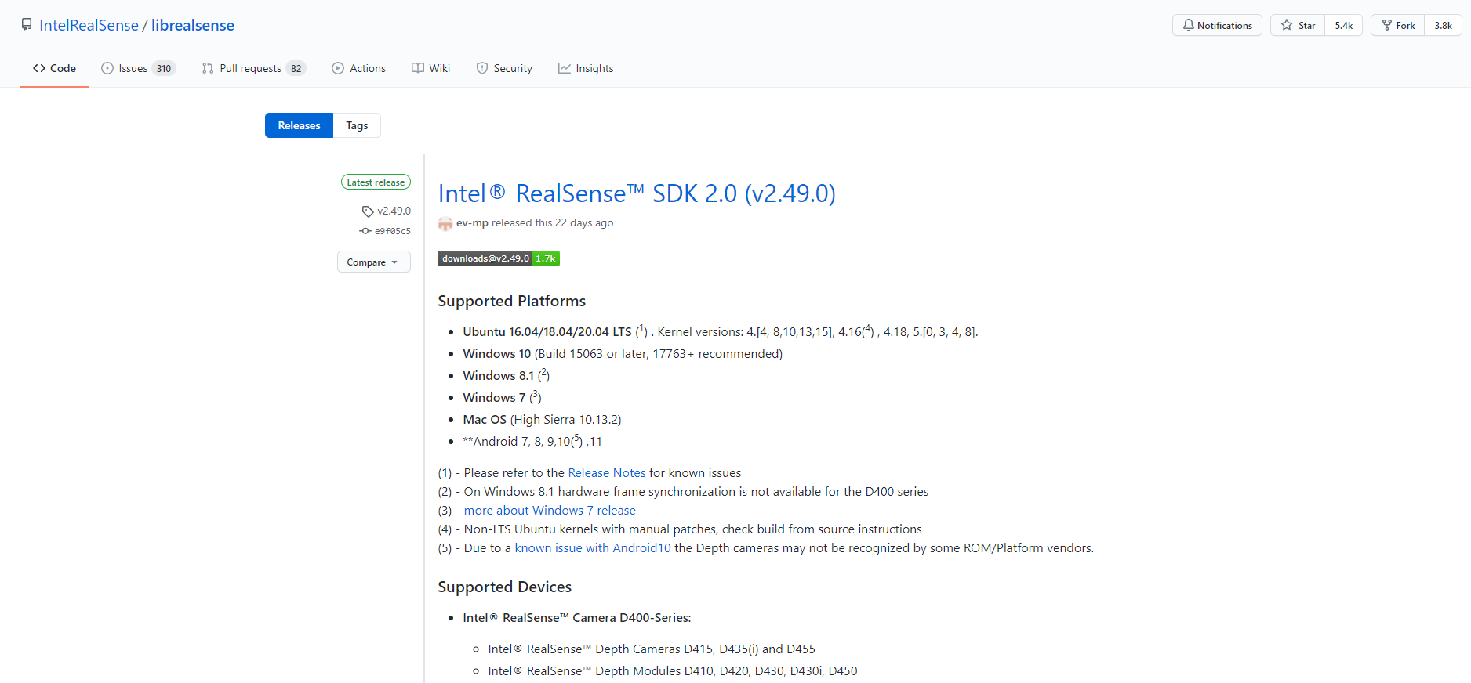The image size is (1471, 683).
Task: Open the Intel RealSense SDK 2.0 (v2.49.0) title
Action: [637, 193]
